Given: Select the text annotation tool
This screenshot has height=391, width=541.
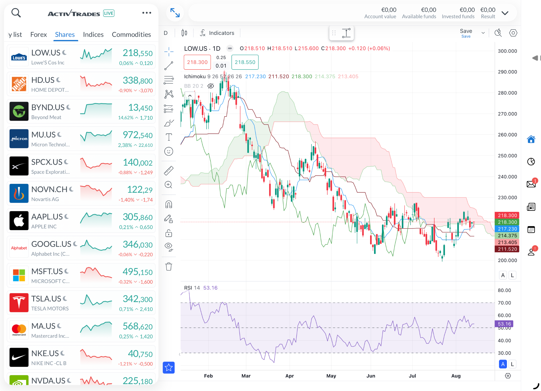Looking at the screenshot, I should click(169, 137).
